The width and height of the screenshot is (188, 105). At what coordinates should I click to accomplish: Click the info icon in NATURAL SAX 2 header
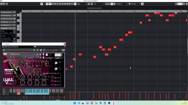(x=40, y=55)
